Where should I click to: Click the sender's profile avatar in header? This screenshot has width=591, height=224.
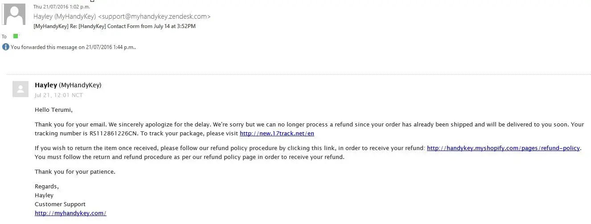click(x=14, y=15)
